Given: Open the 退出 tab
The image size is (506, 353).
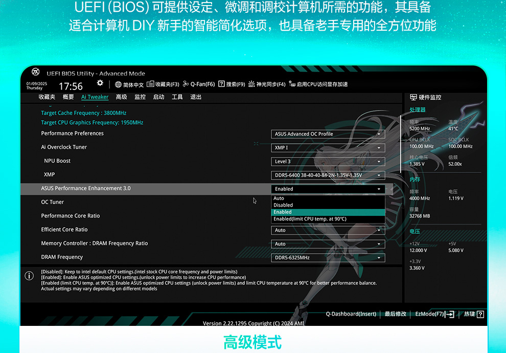Looking at the screenshot, I should 196,97.
